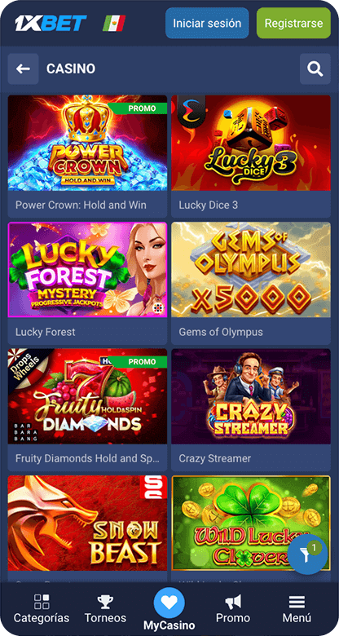Screen dimensions: 339x636
Task: Select the MyCasino heart icon
Action: click(x=169, y=603)
